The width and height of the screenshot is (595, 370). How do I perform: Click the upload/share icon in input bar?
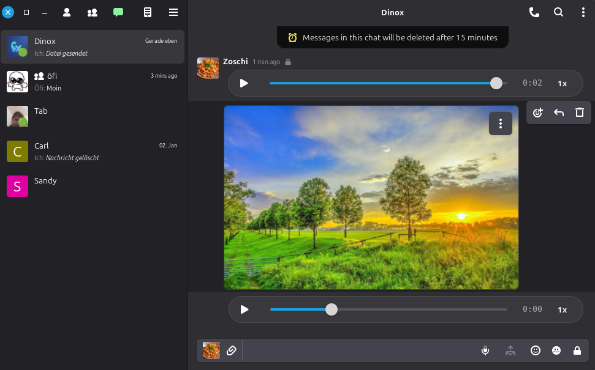(510, 350)
